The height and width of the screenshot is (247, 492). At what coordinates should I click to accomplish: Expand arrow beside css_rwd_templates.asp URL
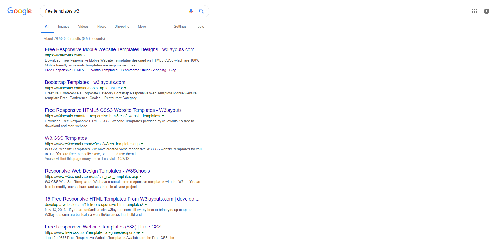tap(141, 177)
